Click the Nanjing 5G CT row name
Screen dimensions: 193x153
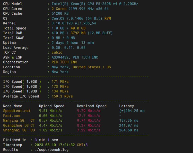[x=19, y=120]
